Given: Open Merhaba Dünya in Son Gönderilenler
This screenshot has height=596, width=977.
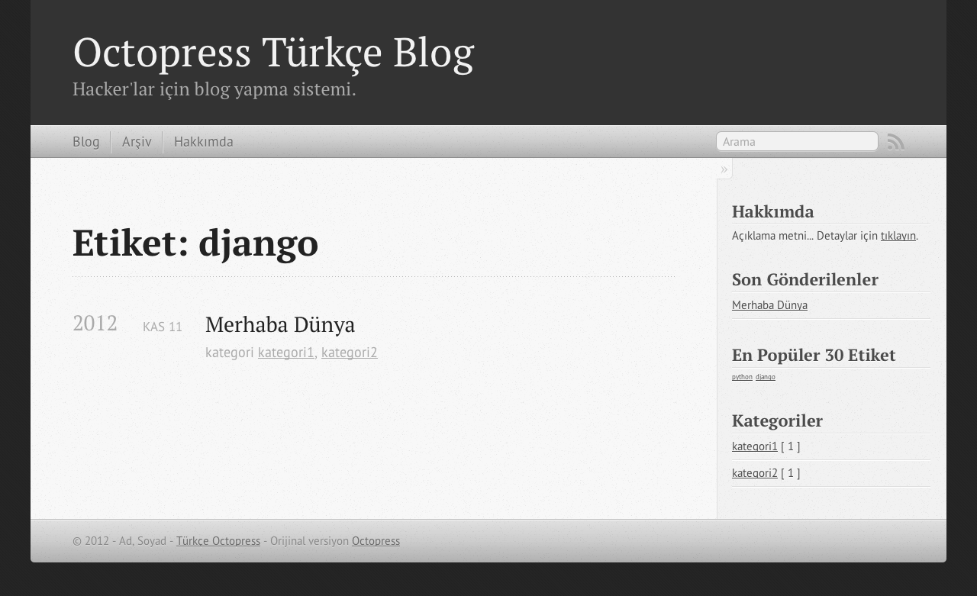Looking at the screenshot, I should [x=769, y=305].
